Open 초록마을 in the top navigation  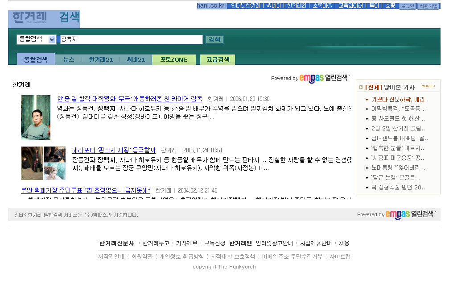point(322,6)
